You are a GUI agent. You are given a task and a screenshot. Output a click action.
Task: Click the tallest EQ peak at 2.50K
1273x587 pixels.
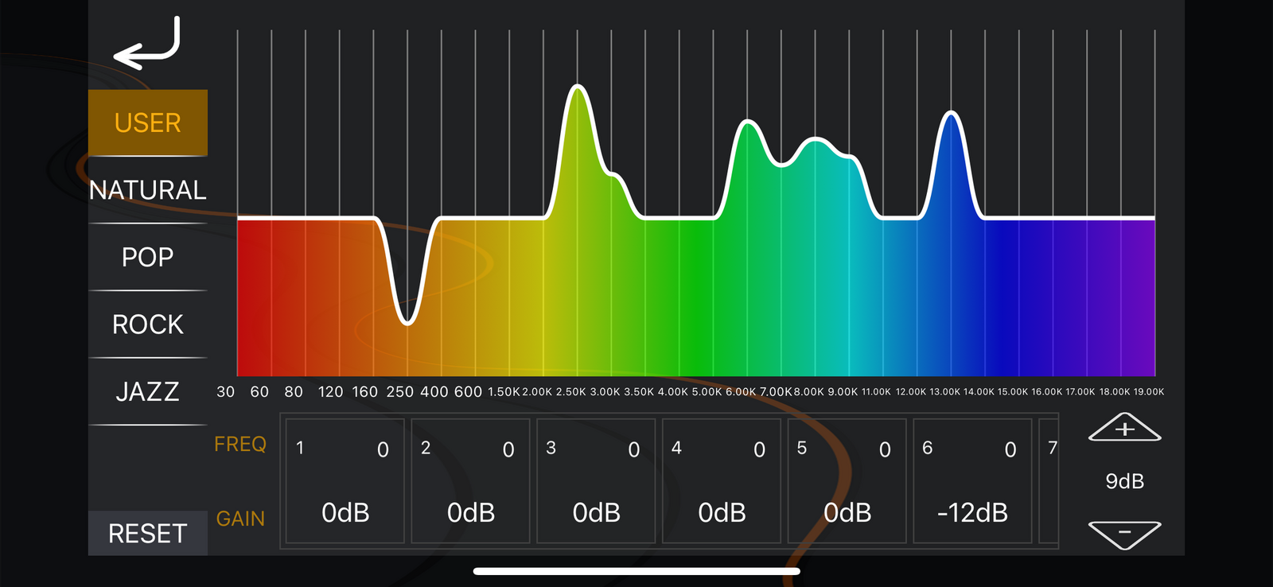(578, 87)
